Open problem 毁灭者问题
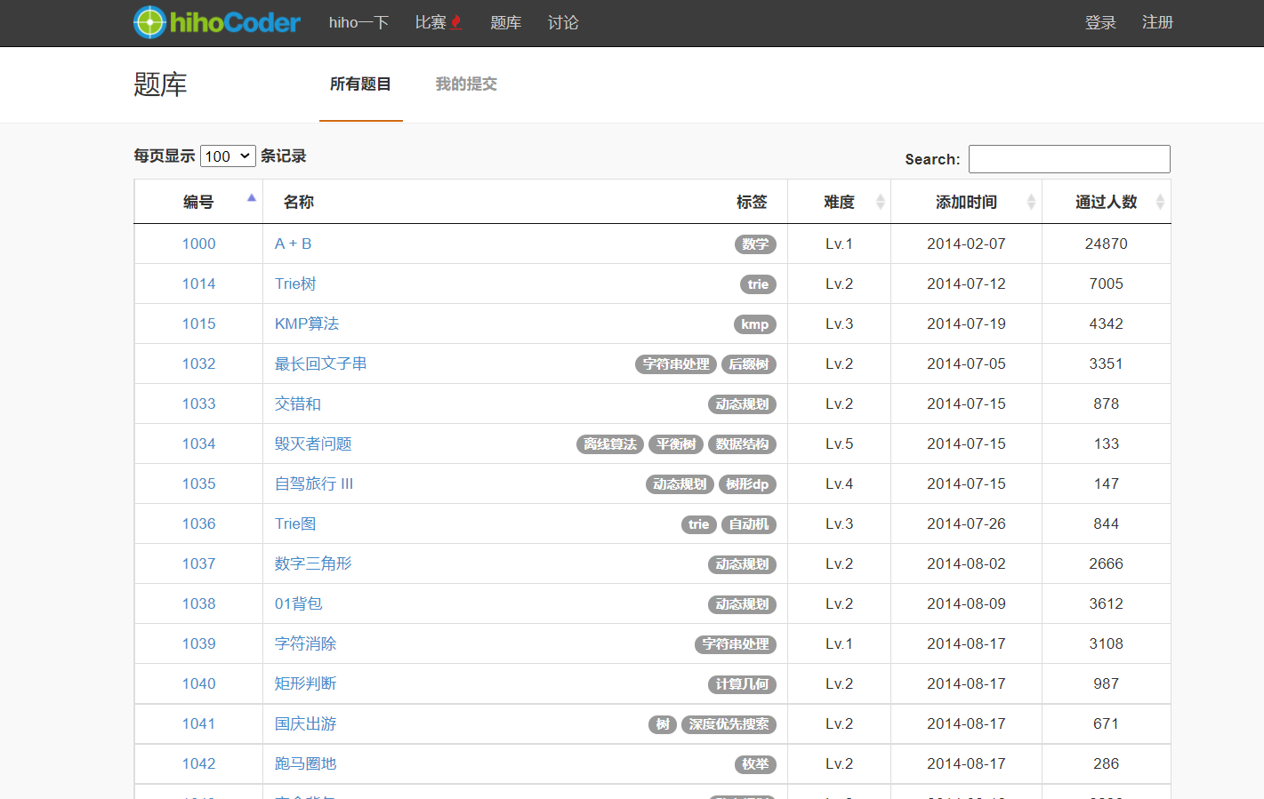The image size is (1264, 799). (313, 443)
